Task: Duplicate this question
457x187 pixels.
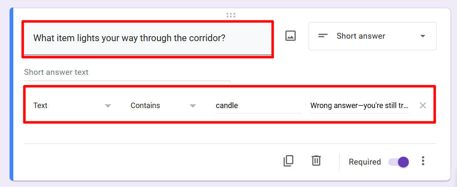Action: (288, 161)
